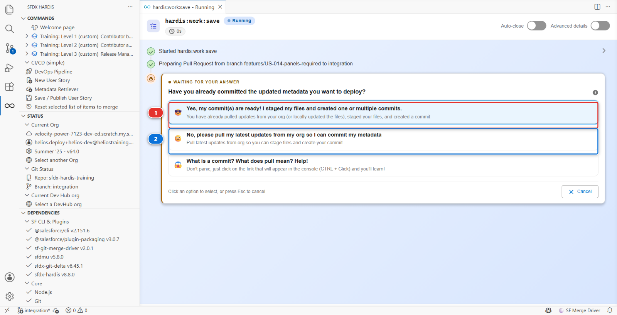Click the Cancel button

point(580,192)
